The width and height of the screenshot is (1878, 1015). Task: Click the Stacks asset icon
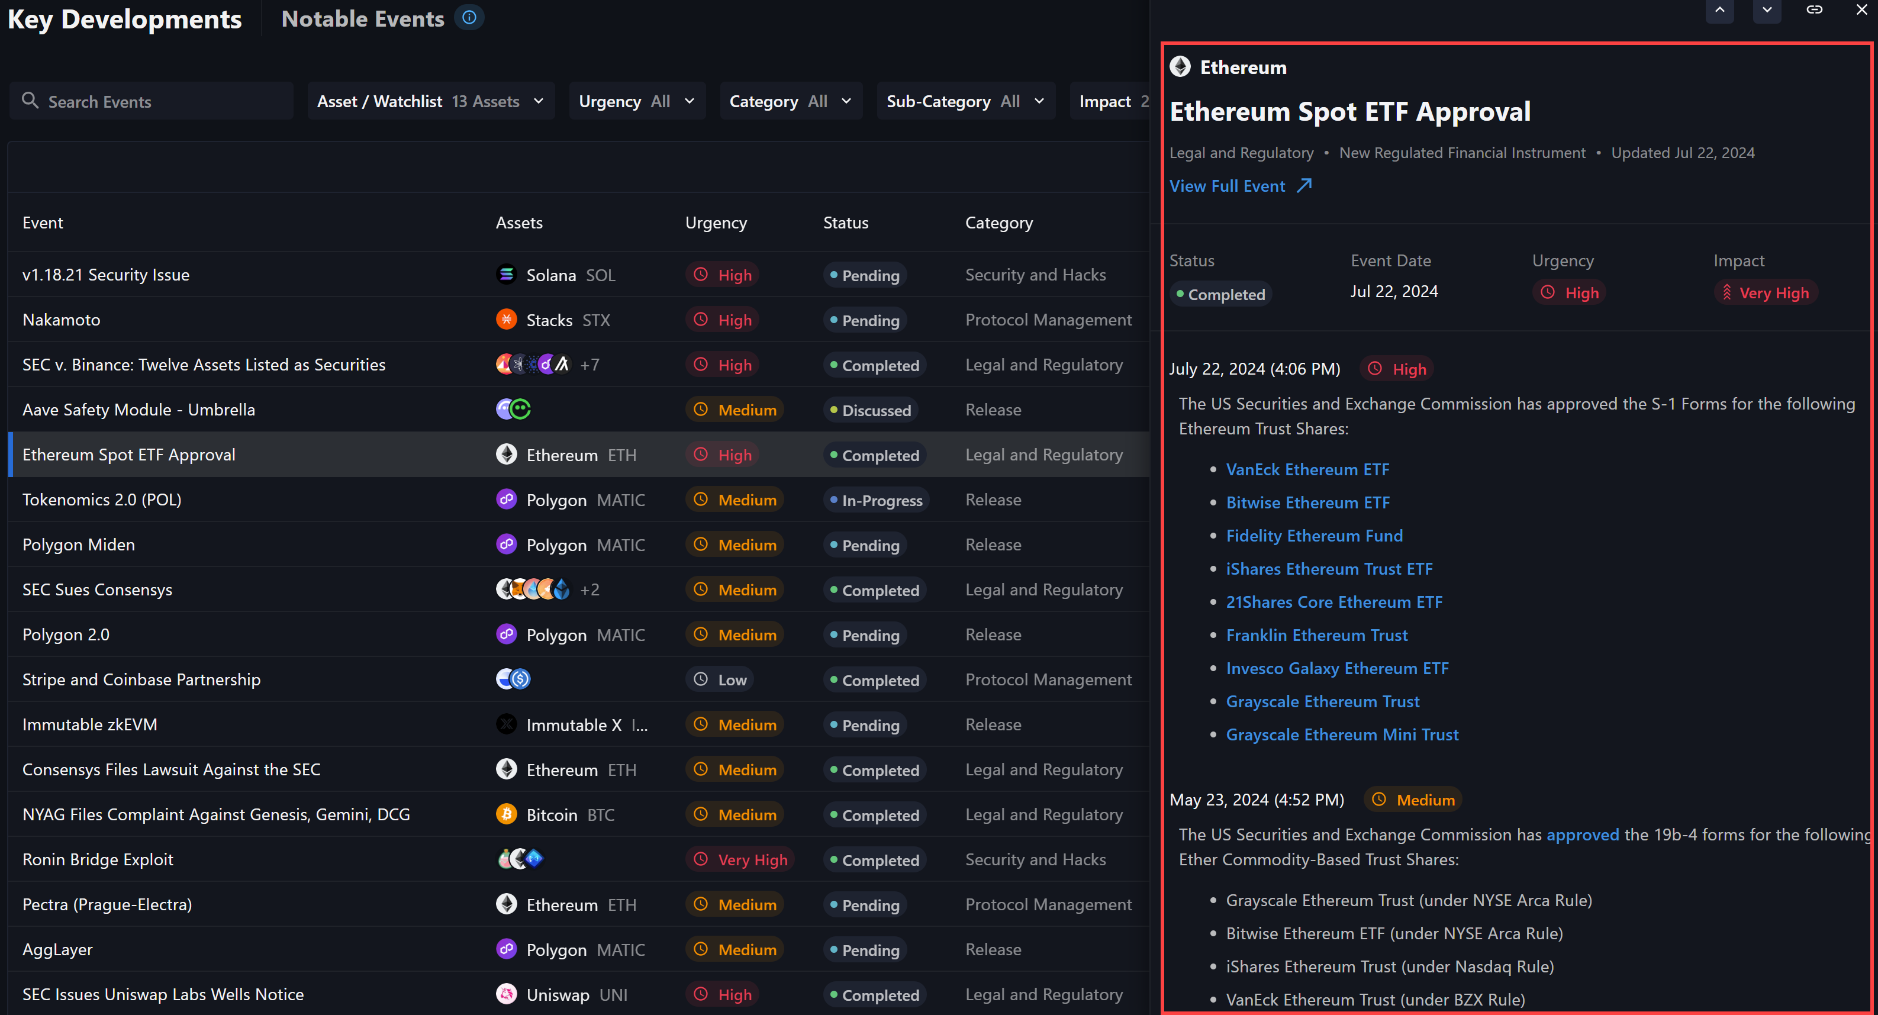pos(506,320)
